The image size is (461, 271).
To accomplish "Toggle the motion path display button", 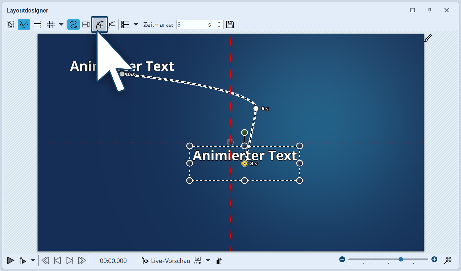I will (x=24, y=25).
